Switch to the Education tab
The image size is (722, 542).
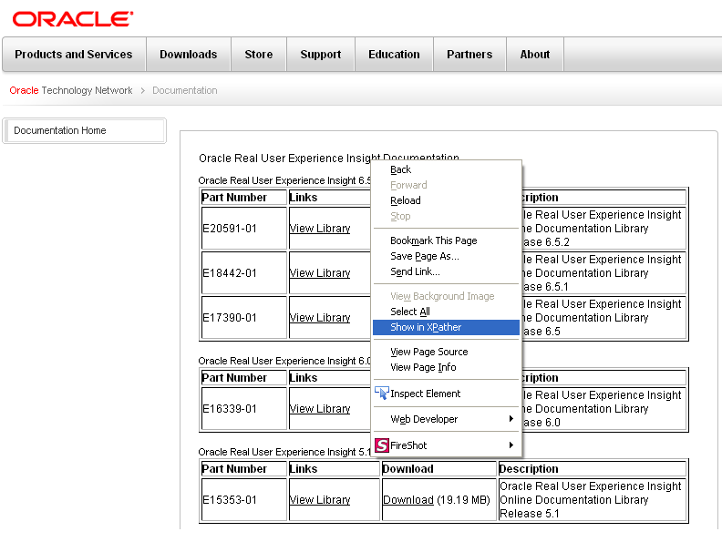[x=394, y=55]
